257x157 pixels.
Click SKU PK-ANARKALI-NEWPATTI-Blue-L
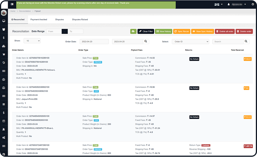[37, 128]
